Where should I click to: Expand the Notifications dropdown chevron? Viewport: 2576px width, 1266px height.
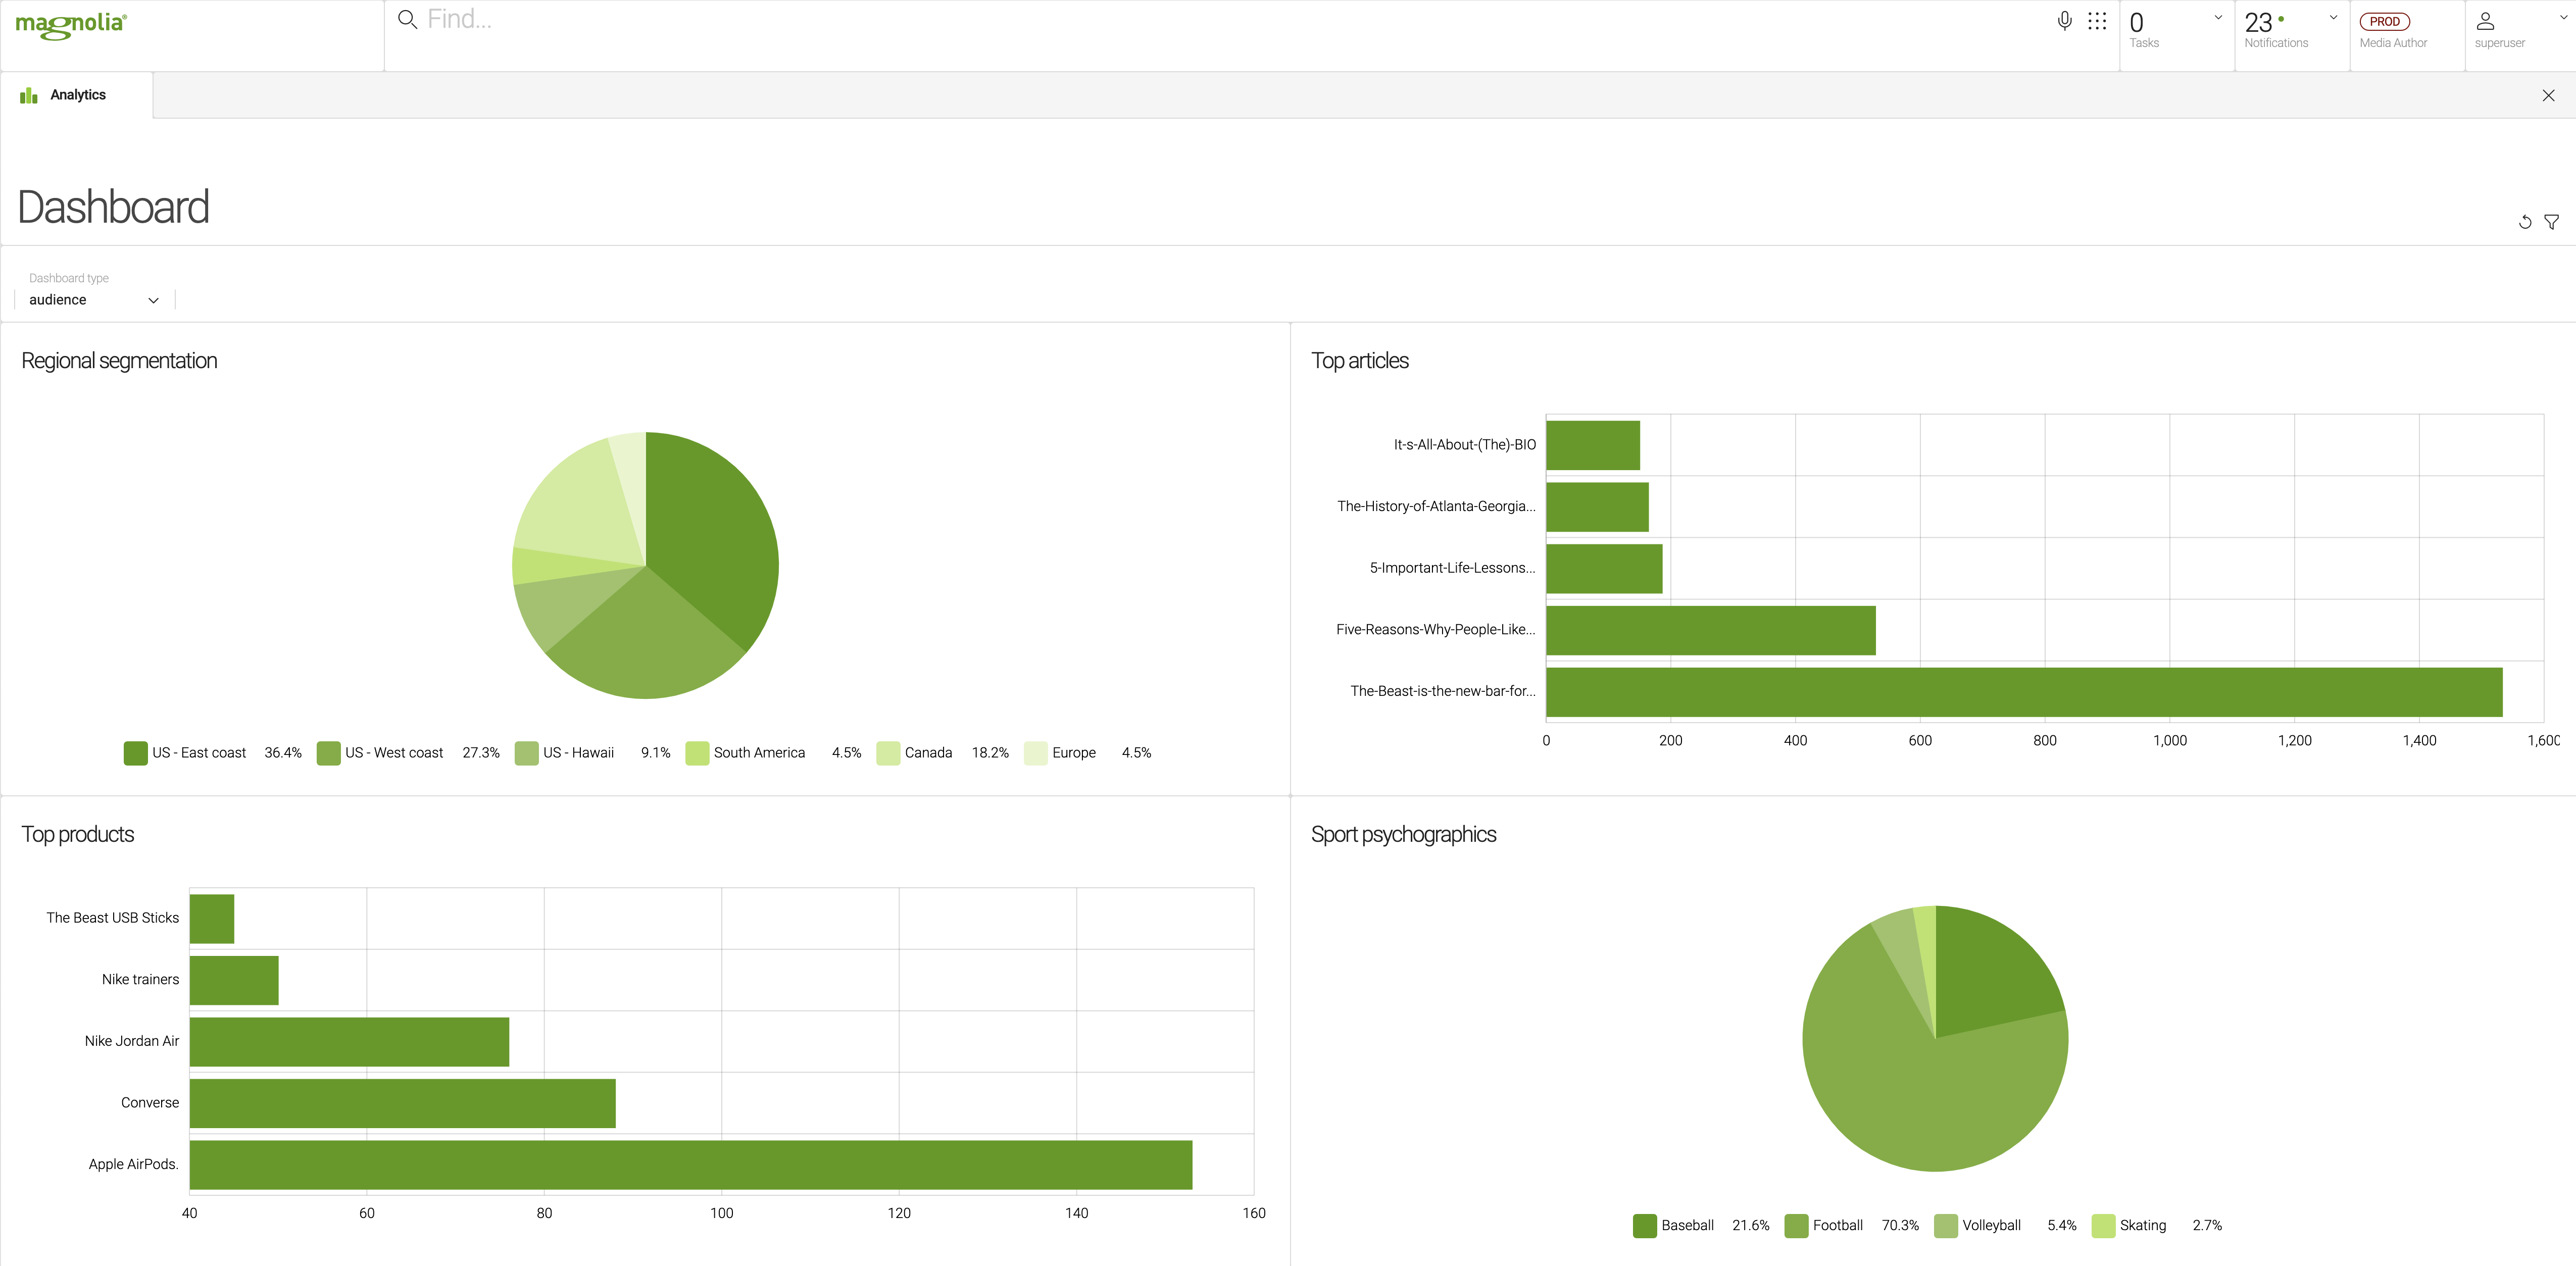[2333, 17]
